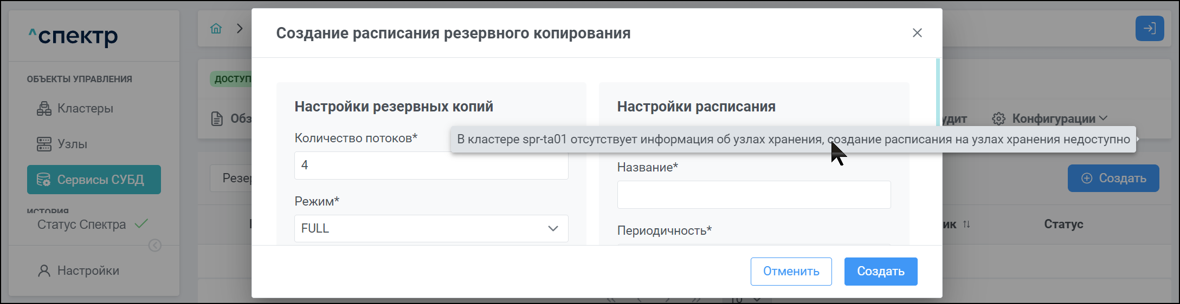Open the Режим dropdown showing FULL

[431, 229]
